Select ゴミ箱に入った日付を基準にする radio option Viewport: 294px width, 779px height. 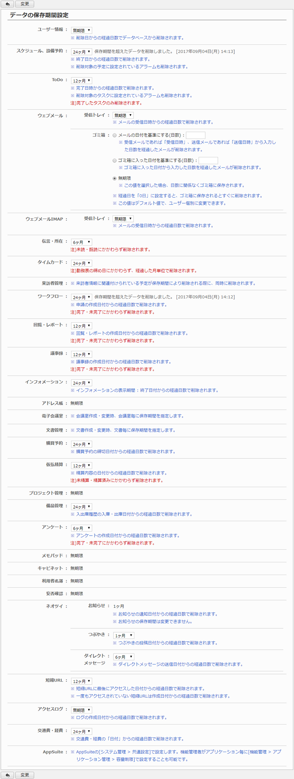(115, 161)
